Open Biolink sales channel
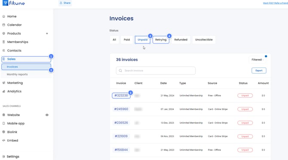 (12, 132)
